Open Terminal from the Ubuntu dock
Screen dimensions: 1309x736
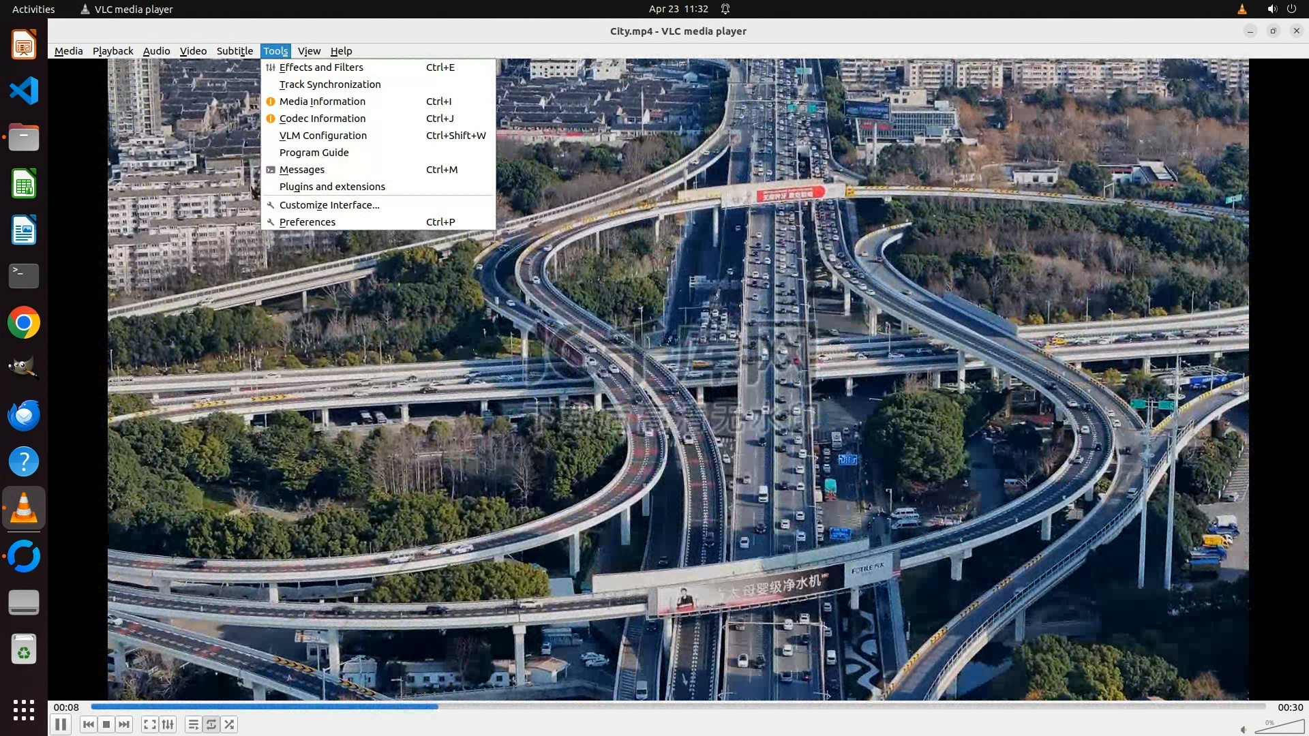[x=24, y=276]
